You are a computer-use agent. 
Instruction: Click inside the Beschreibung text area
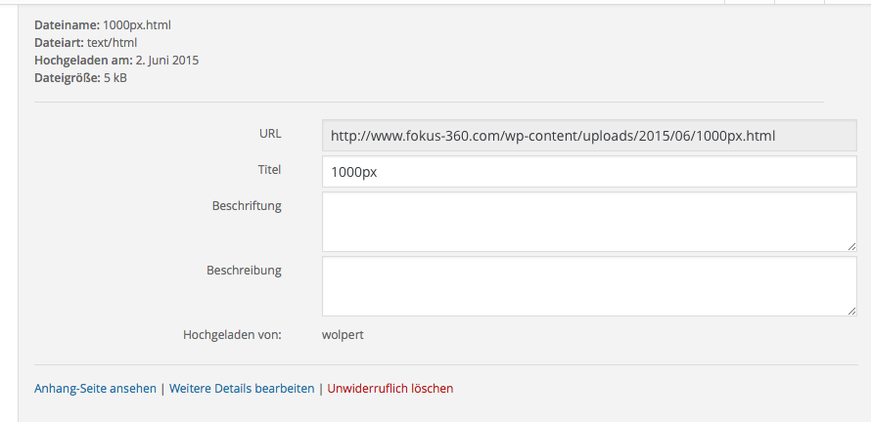pyautogui.click(x=588, y=285)
